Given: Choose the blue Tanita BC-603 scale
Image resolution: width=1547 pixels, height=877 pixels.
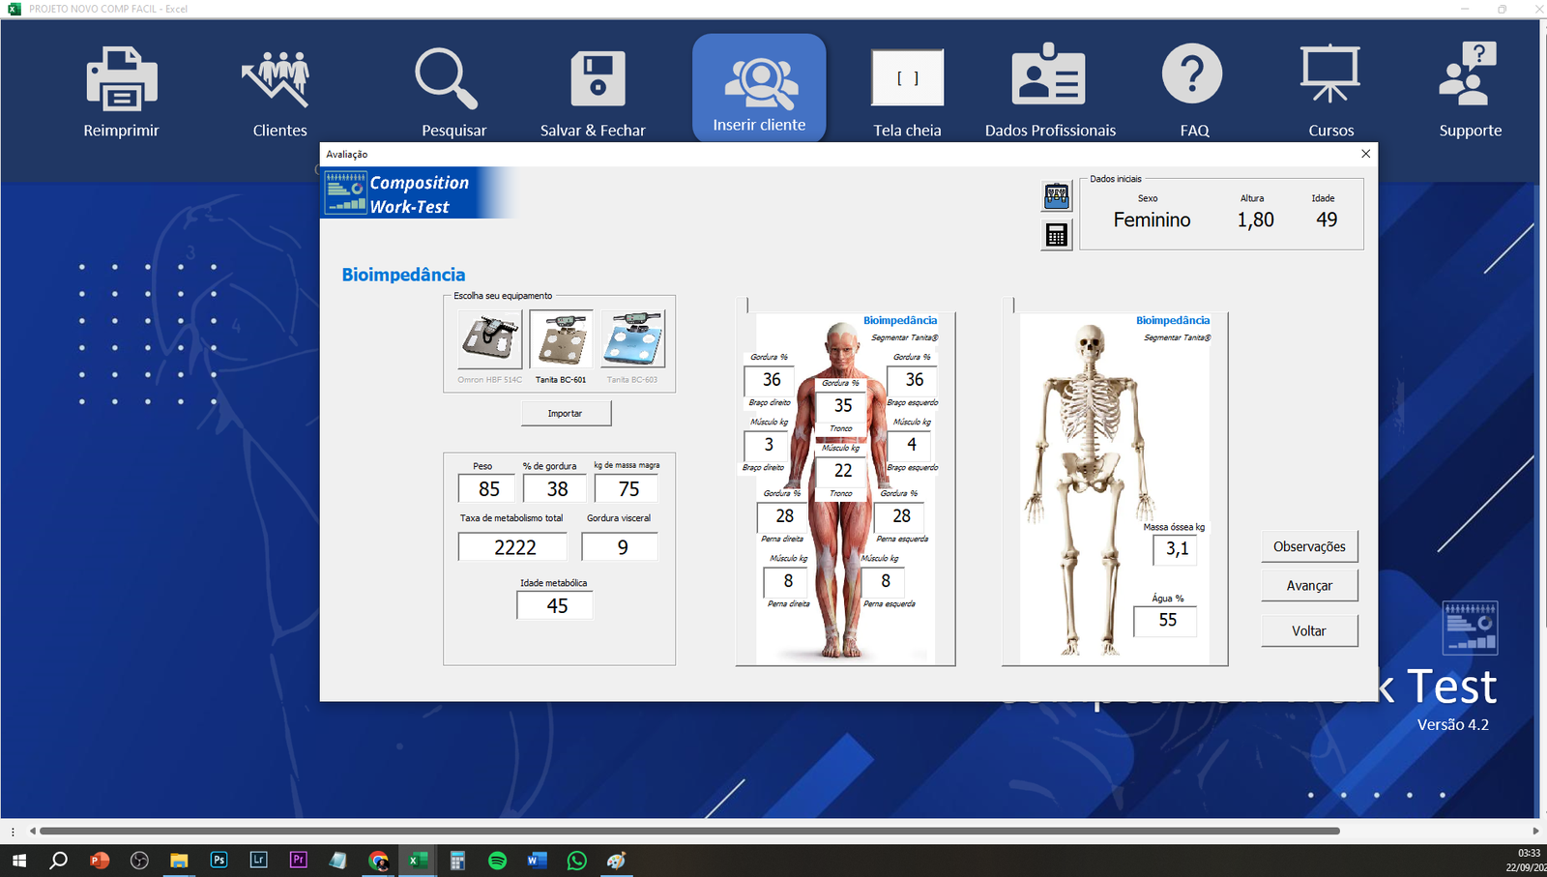Looking at the screenshot, I should (x=632, y=339).
